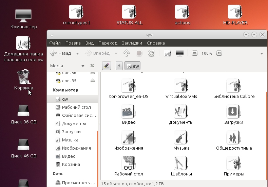Click the file pane vertical scrollbar
This screenshot has height=187, width=268.
coord(266,136)
